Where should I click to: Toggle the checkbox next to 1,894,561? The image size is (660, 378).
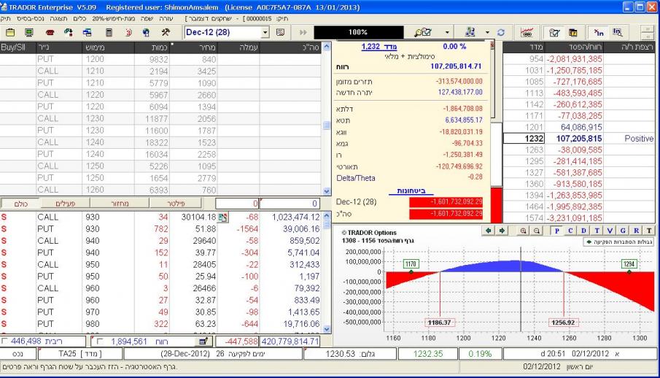pos(101,341)
